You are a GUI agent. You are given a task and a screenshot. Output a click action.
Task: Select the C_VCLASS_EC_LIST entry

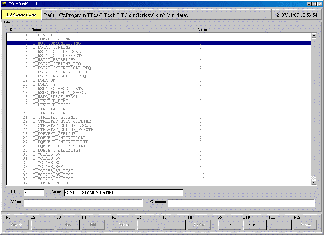point(53,179)
